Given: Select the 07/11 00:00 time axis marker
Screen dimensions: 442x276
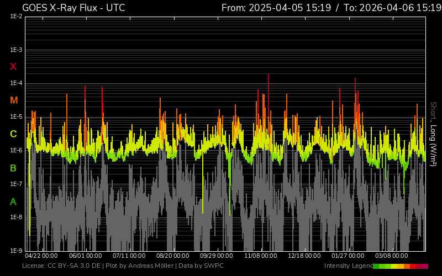Looking at the screenshot, I should tap(129, 256).
